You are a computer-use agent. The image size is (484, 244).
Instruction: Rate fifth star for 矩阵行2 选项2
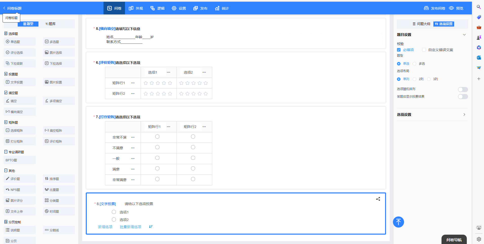tap(206, 94)
